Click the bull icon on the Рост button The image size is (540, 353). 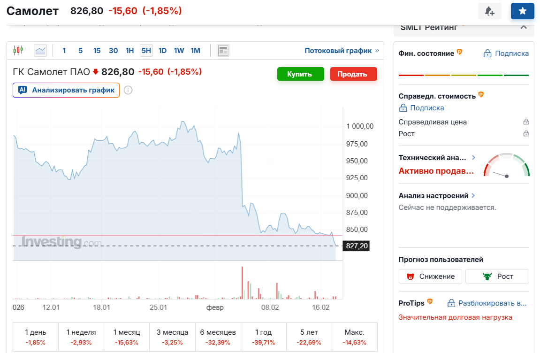pos(487,276)
